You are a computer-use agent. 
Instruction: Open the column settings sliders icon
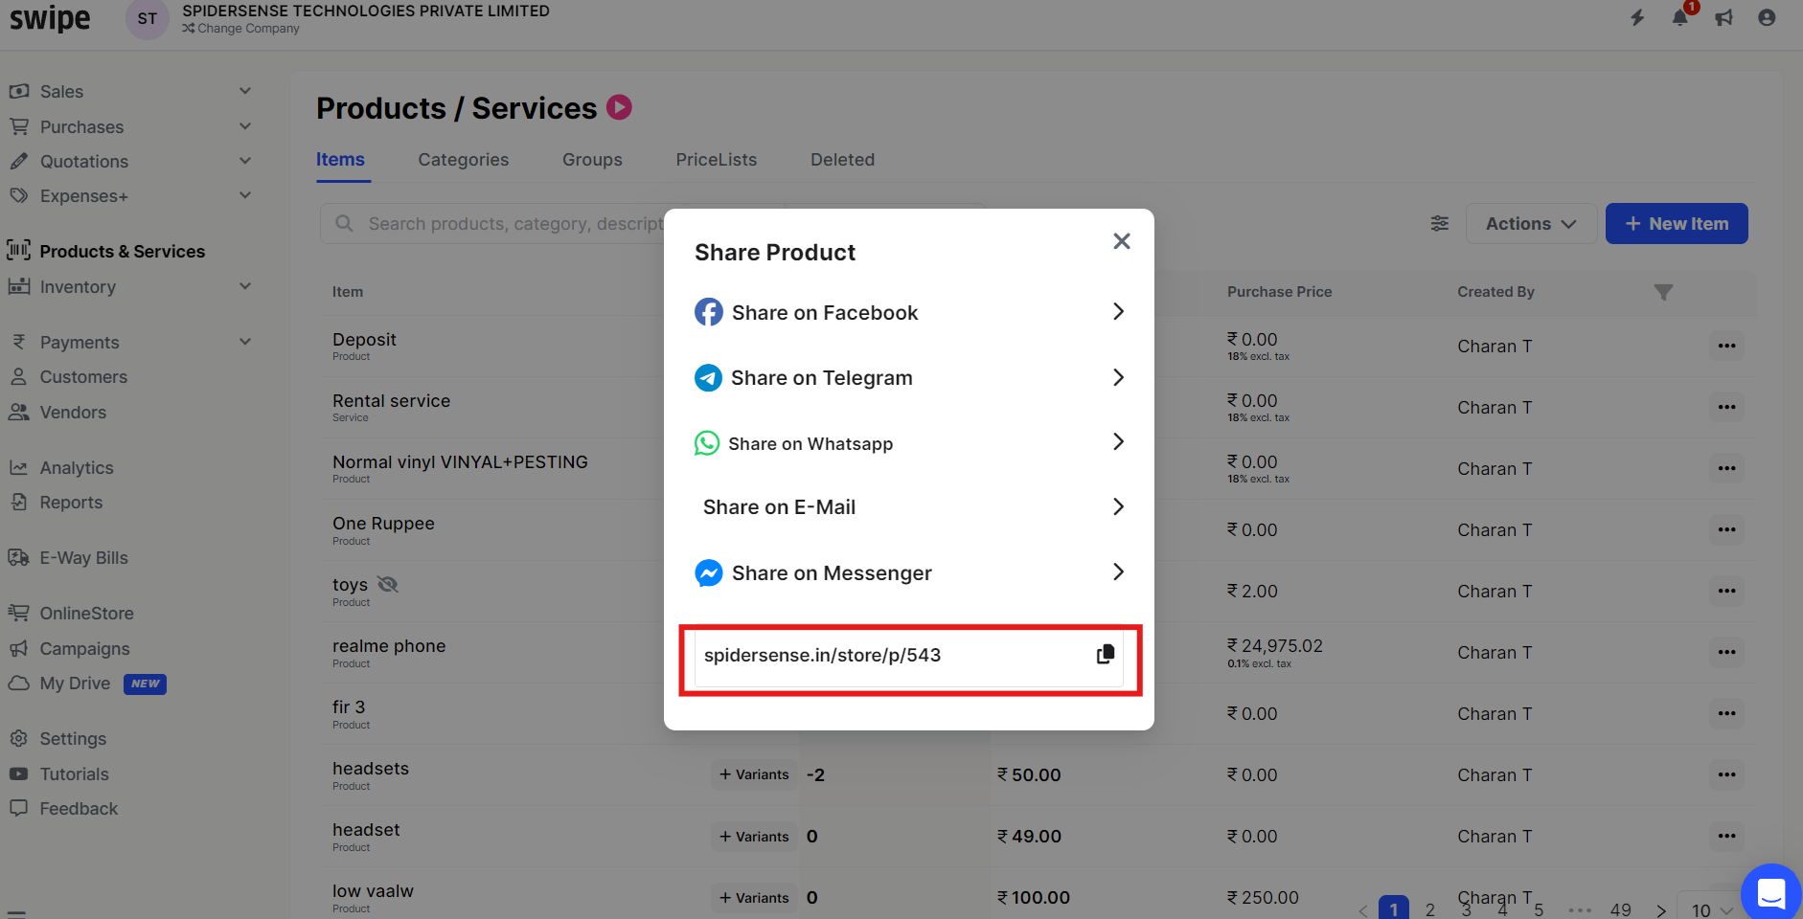[x=1440, y=223]
